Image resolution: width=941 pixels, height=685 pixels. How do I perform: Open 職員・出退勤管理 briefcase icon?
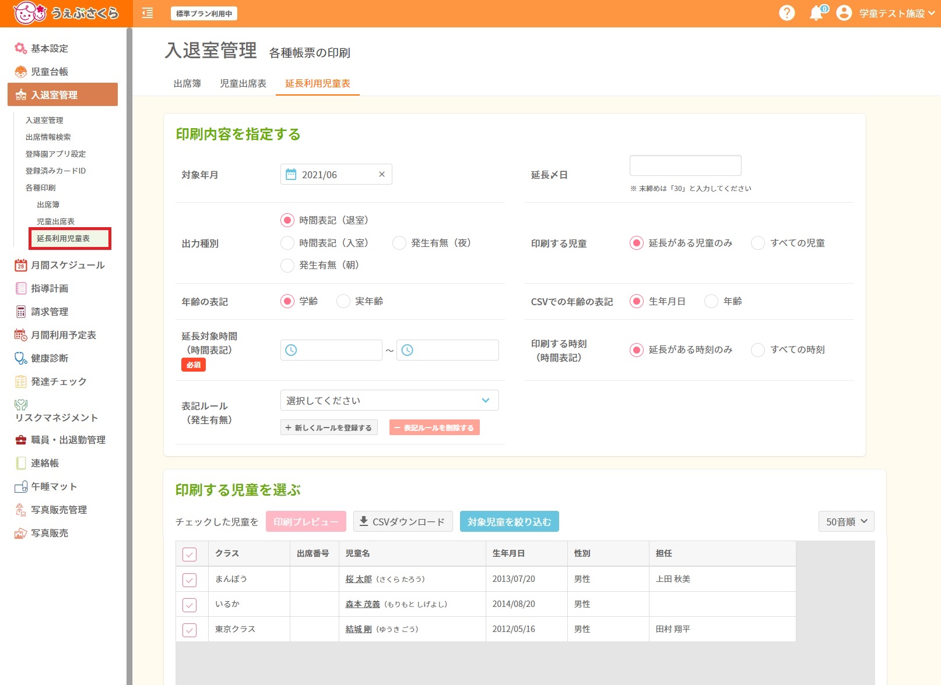(x=20, y=440)
